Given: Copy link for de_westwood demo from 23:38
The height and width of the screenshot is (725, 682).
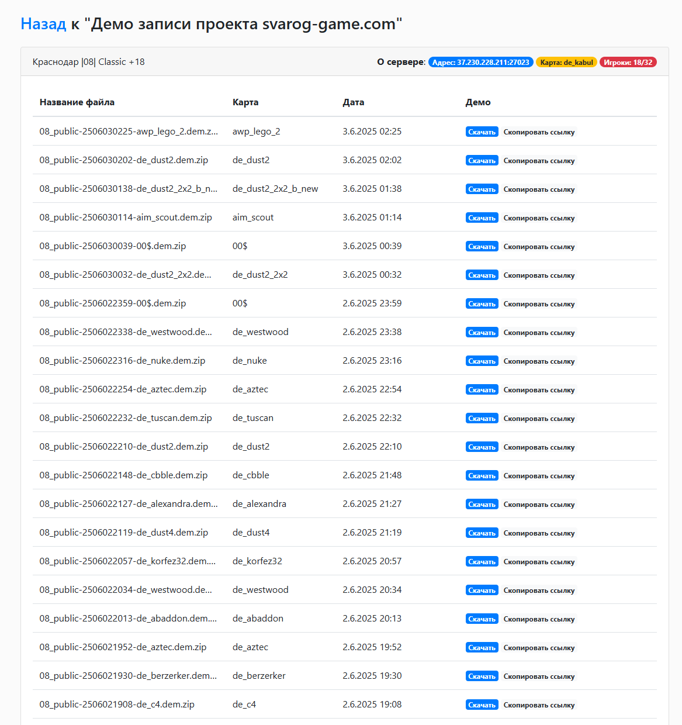Looking at the screenshot, I should [x=539, y=332].
